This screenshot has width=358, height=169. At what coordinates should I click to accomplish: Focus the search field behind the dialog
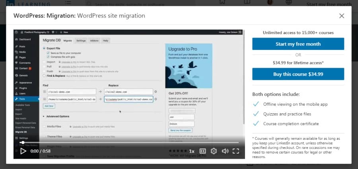click(x=140, y=3)
